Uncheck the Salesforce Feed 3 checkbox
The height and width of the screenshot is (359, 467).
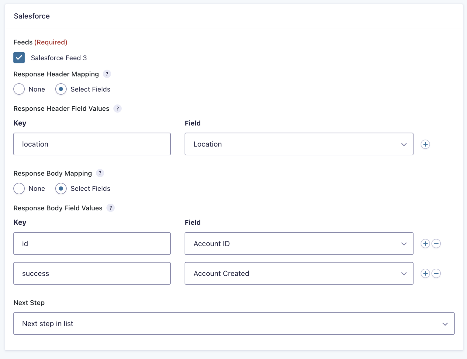[19, 58]
